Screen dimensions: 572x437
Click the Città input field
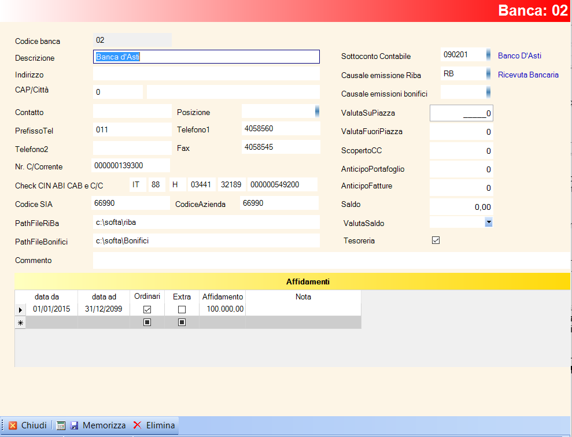(233, 92)
